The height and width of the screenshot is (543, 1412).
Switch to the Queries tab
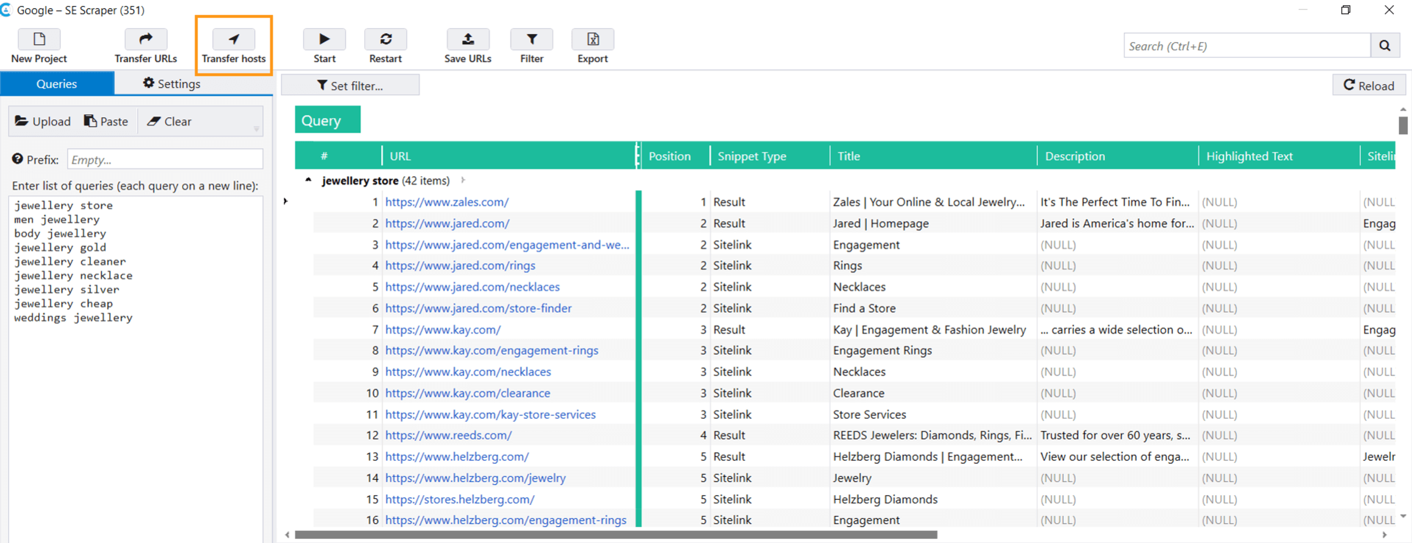(x=57, y=84)
